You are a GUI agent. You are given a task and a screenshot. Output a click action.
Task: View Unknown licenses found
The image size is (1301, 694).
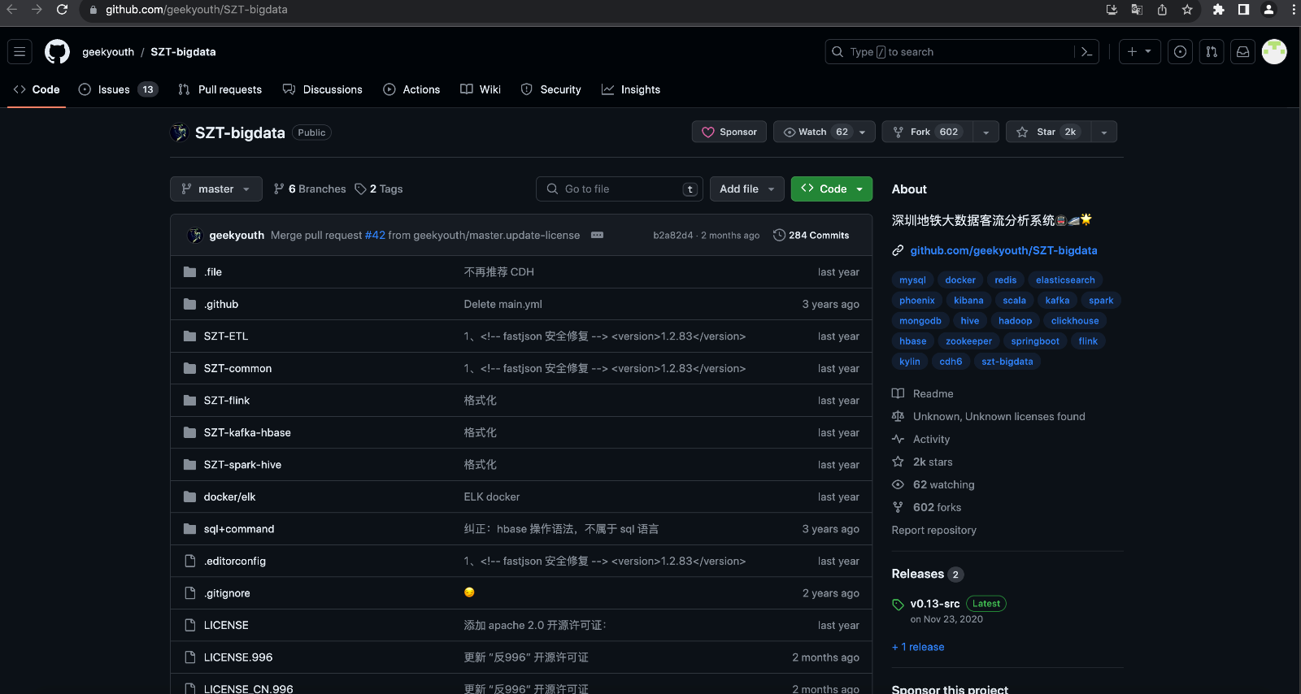point(999,416)
